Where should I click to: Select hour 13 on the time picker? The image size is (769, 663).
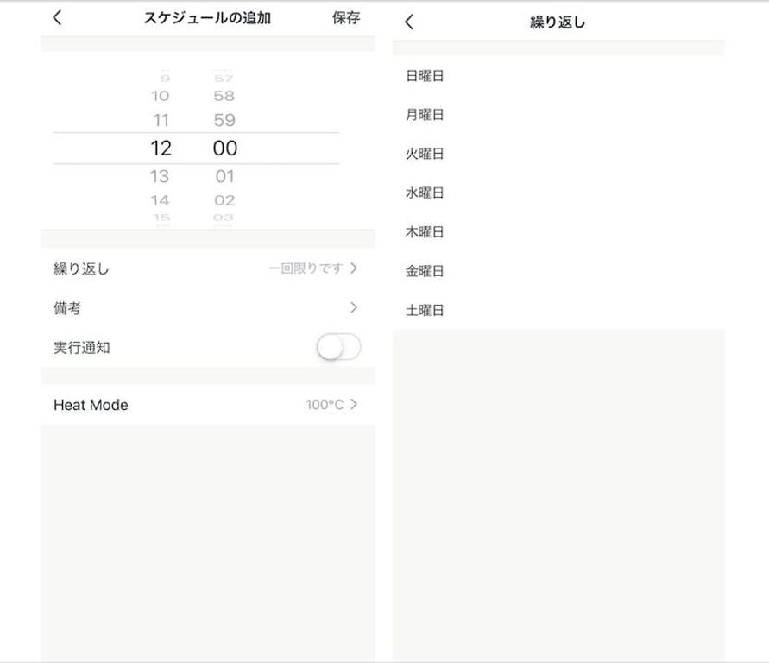pyautogui.click(x=160, y=176)
